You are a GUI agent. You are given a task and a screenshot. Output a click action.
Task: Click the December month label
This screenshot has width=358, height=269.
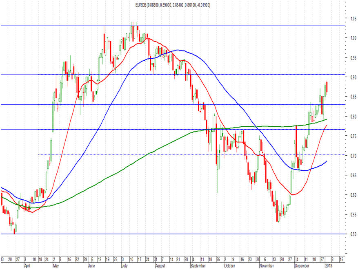pyautogui.click(x=302, y=266)
